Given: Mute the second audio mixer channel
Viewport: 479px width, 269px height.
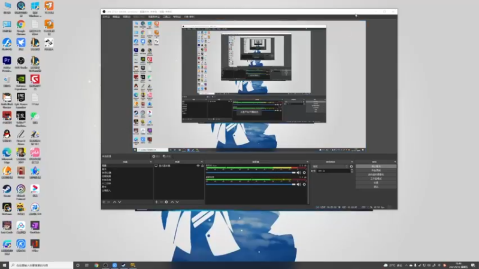Looking at the screenshot, I should [x=299, y=184].
